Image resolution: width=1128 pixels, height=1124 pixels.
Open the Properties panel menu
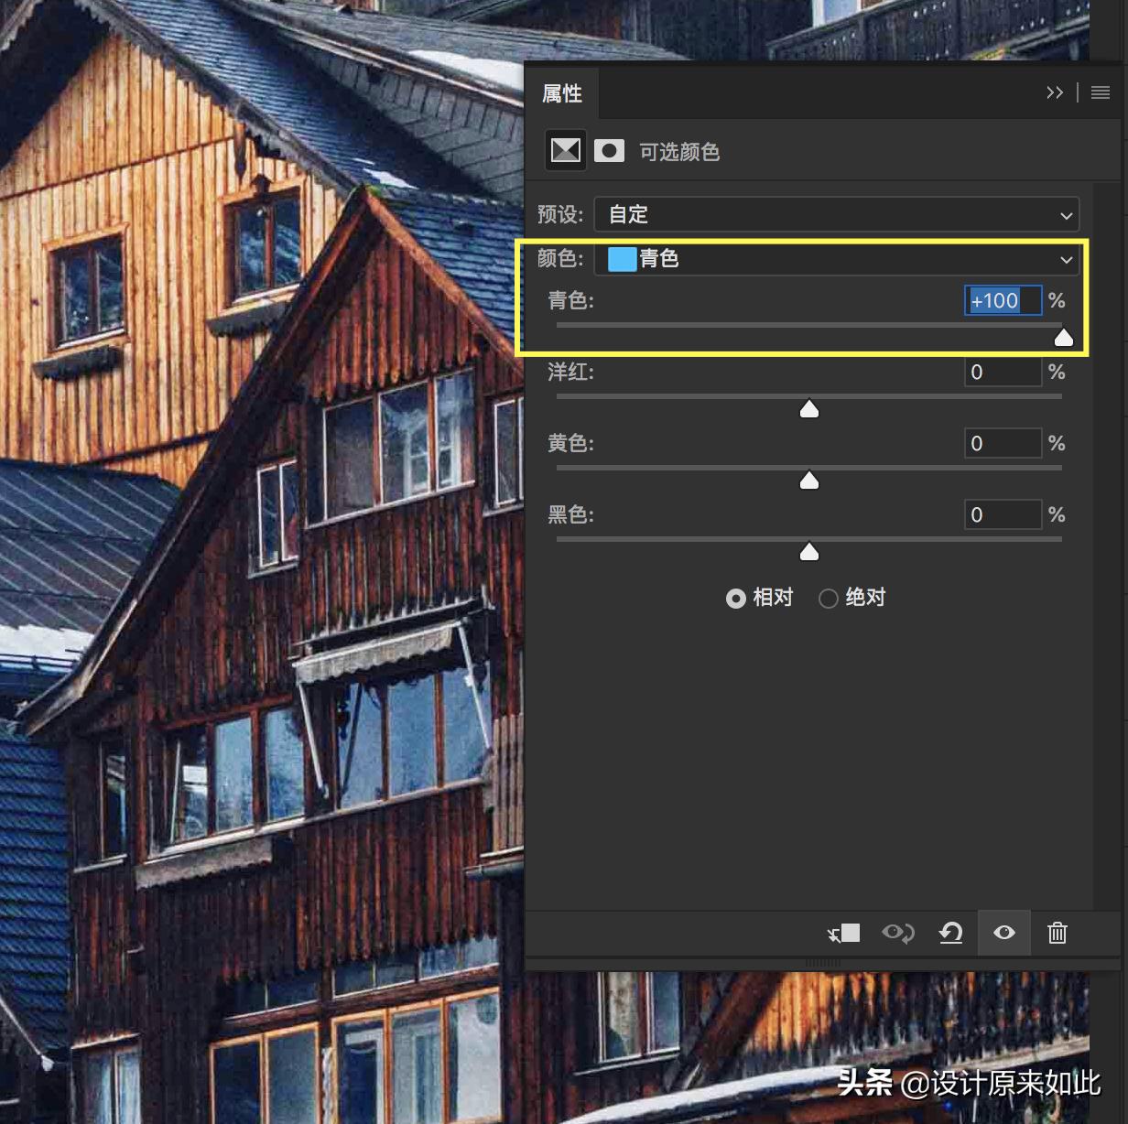pos(1101,92)
